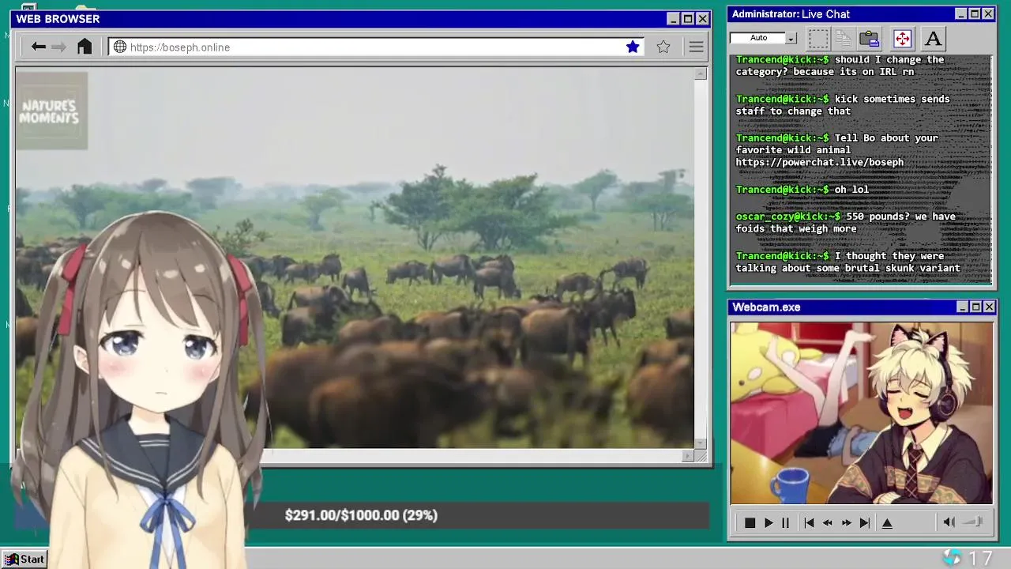This screenshot has width=1011, height=569.
Task: Click the browser scrollbar down arrow
Action: [701, 443]
